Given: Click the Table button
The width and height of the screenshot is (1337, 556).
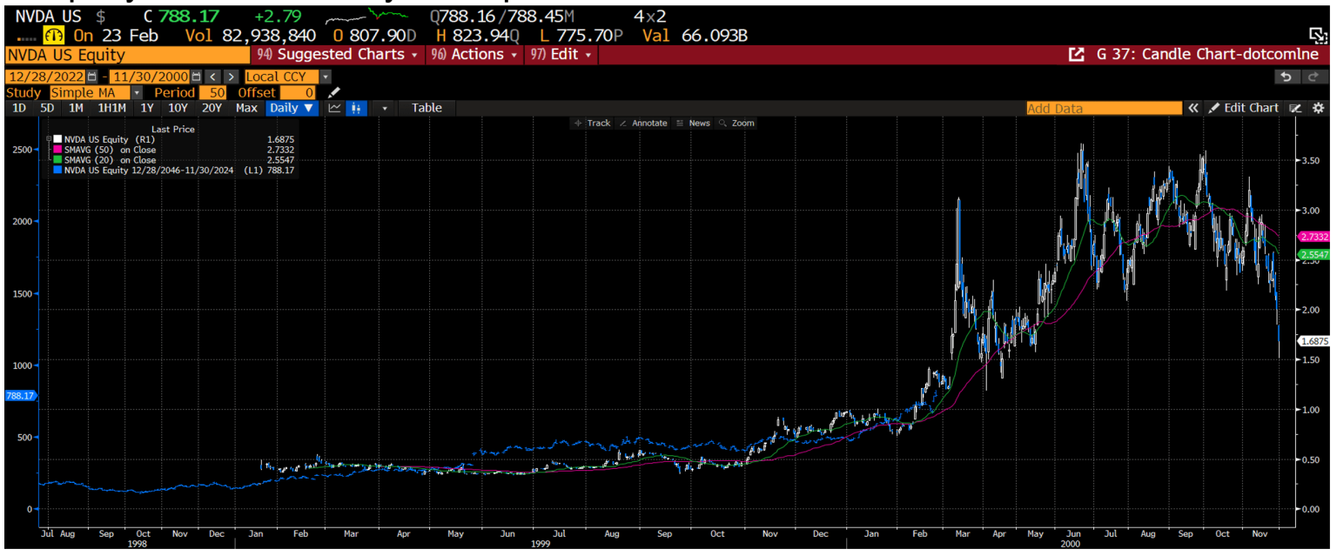Looking at the screenshot, I should (x=427, y=108).
